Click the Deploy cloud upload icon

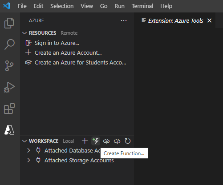[x=106, y=141]
